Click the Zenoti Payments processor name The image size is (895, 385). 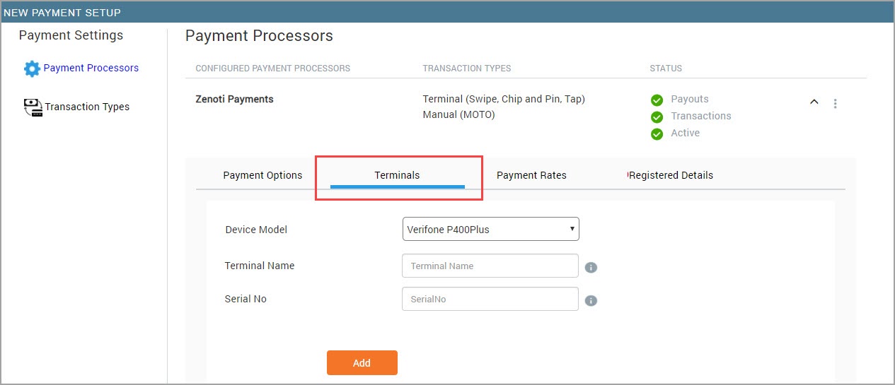coord(234,99)
